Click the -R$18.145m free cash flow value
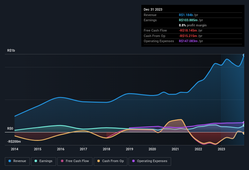Viewport: 249px width, 170px height. [188, 30]
